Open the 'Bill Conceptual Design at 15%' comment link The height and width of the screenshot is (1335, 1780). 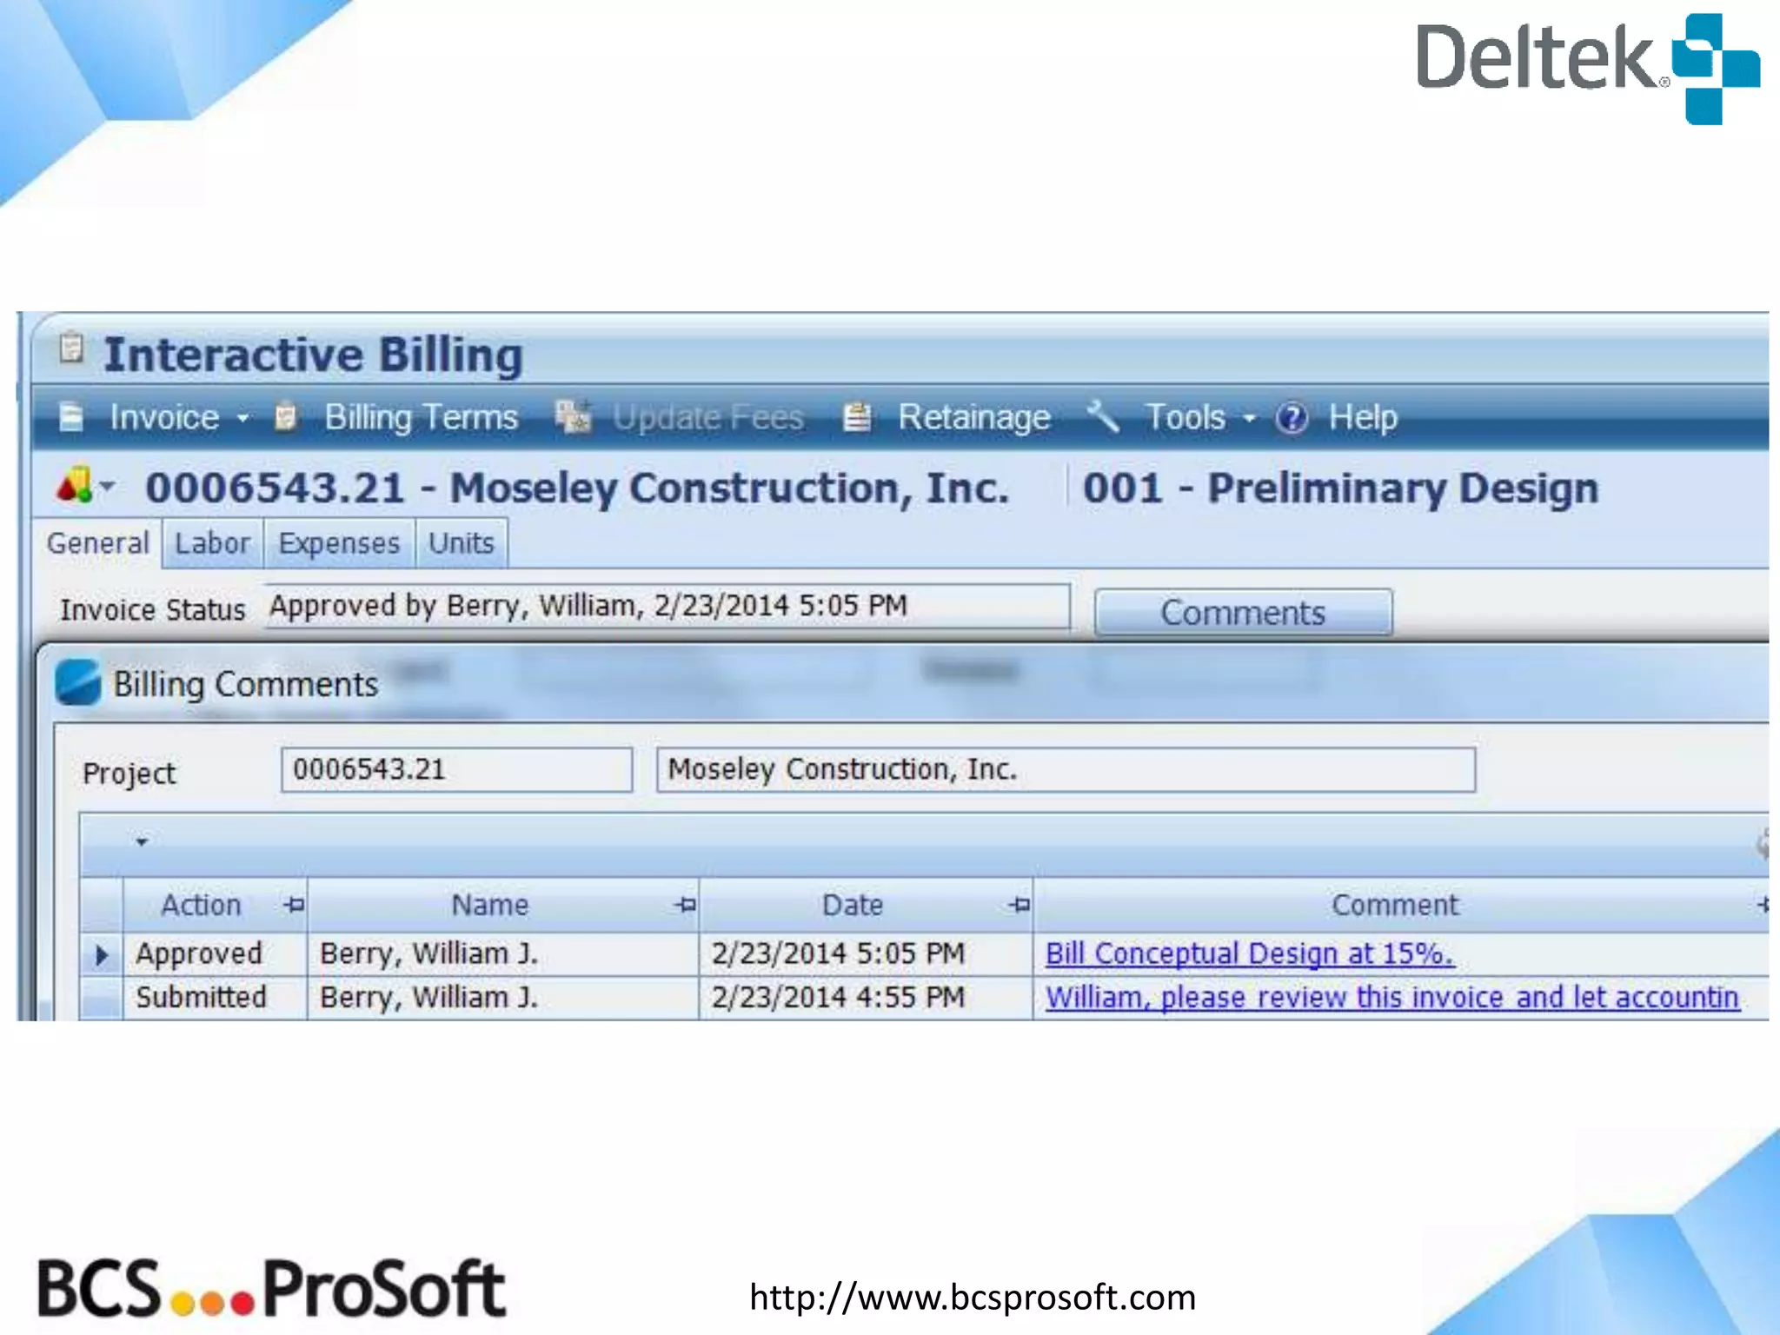(x=1248, y=953)
